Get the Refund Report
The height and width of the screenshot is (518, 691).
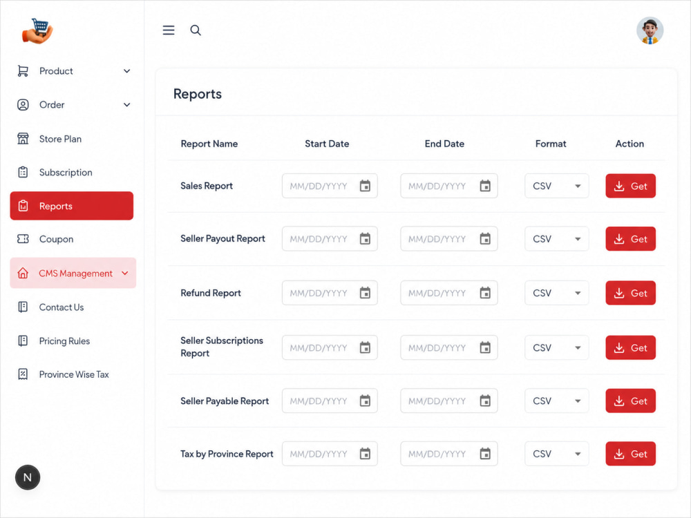coord(630,293)
